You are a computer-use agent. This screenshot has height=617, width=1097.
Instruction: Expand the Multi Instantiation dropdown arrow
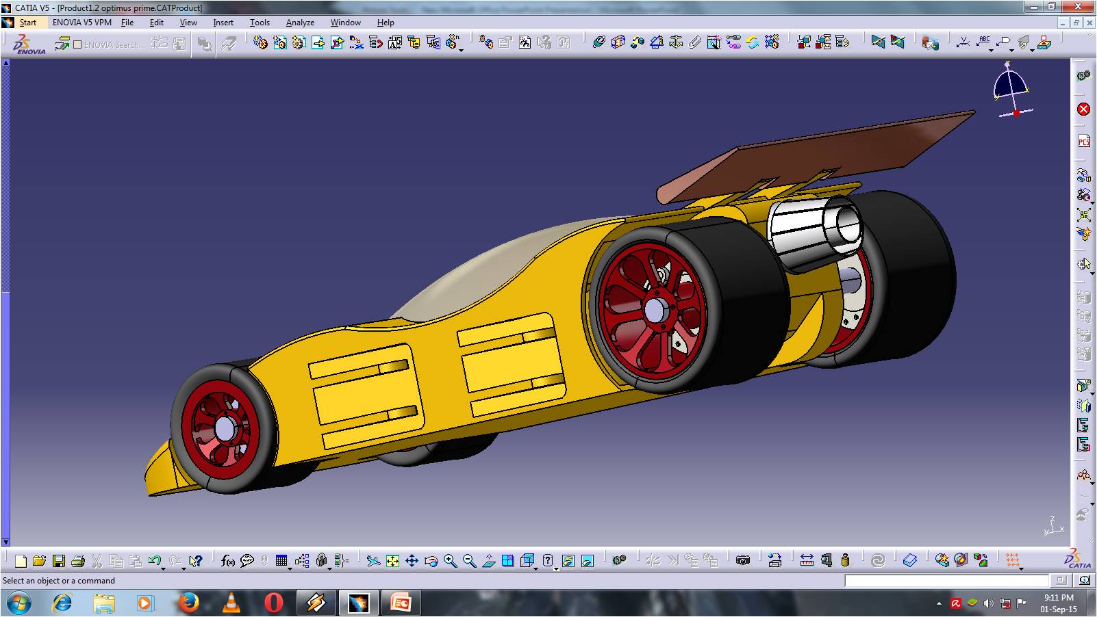click(x=461, y=50)
